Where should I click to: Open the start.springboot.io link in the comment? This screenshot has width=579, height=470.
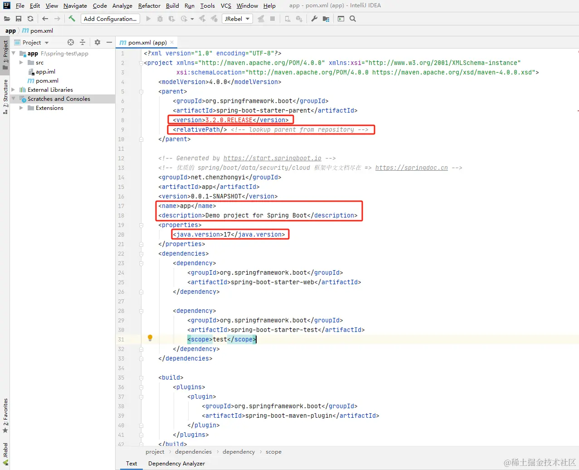coord(272,158)
